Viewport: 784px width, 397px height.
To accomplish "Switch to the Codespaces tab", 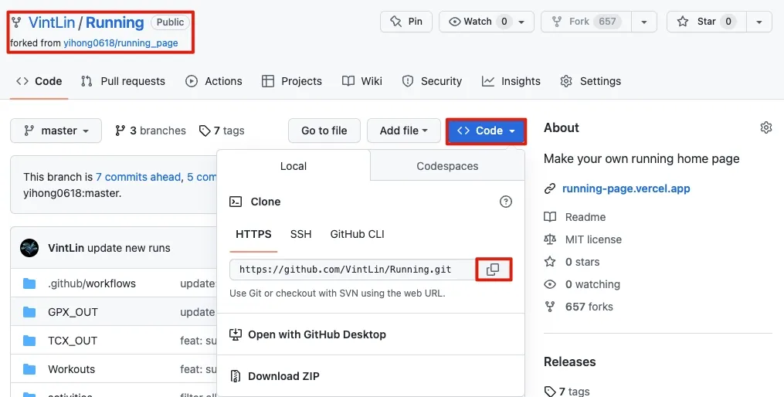I will (x=447, y=166).
